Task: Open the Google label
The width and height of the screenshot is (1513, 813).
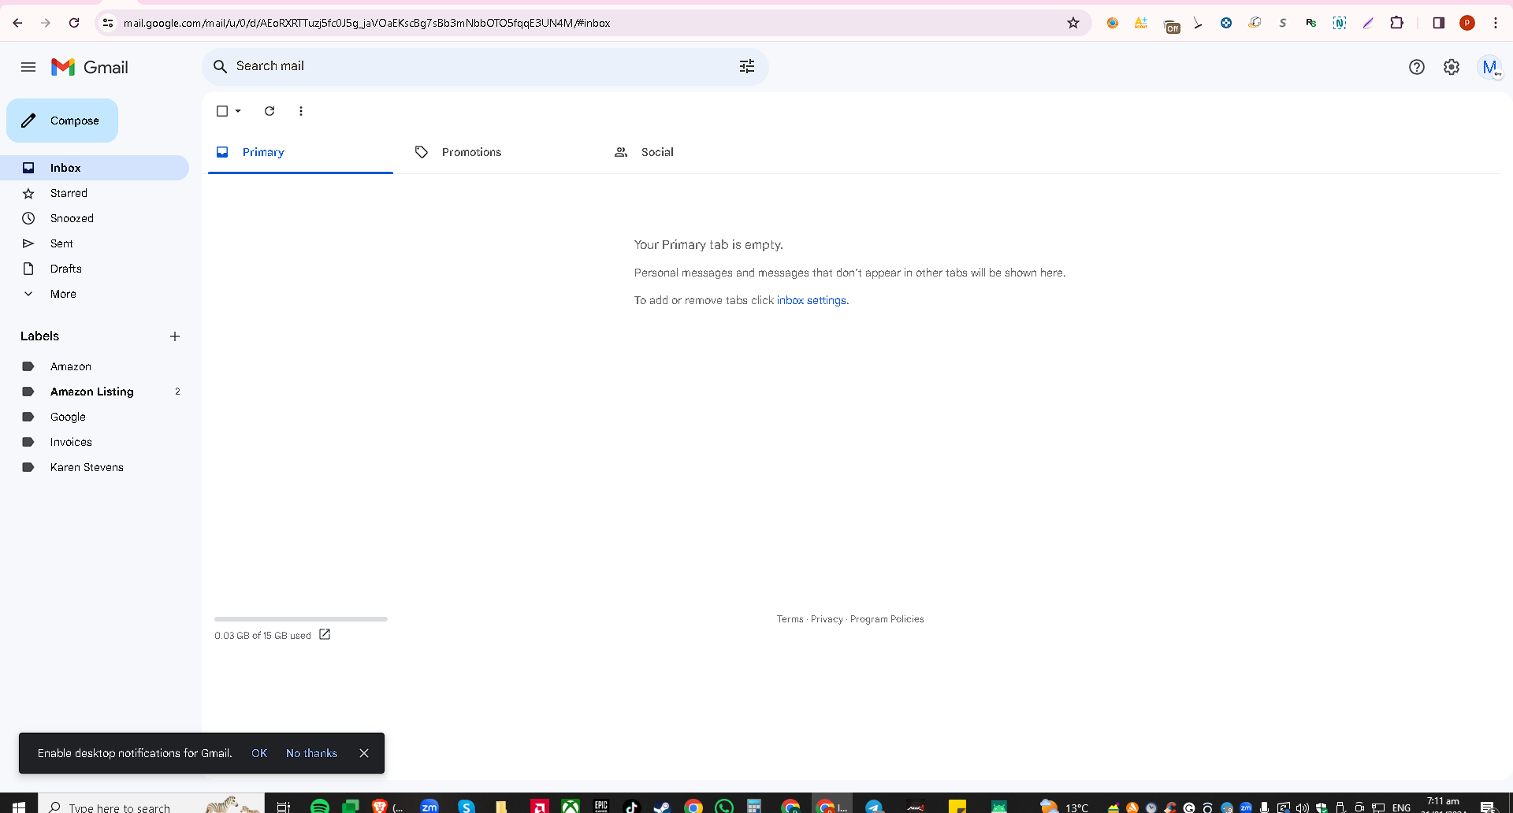Action: pyautogui.click(x=95, y=417)
